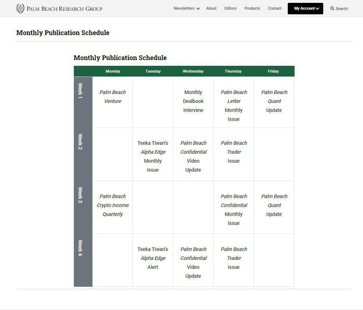Open the Contact page link
The width and height of the screenshot is (363, 310).
point(275,8)
